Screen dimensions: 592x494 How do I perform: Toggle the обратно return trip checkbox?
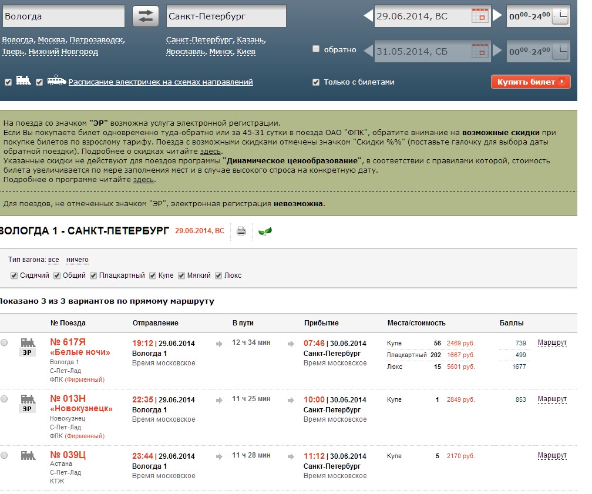pos(316,49)
